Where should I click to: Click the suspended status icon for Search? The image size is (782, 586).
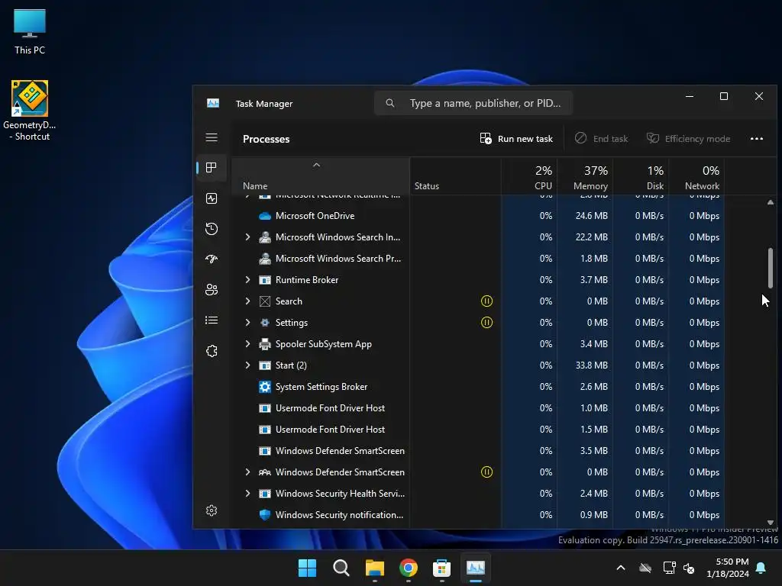coord(486,301)
